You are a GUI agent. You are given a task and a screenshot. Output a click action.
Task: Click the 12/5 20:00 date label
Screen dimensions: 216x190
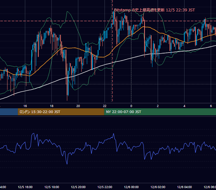78,187
